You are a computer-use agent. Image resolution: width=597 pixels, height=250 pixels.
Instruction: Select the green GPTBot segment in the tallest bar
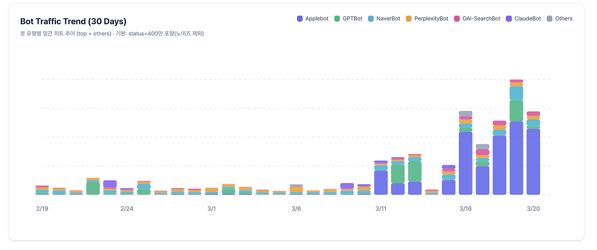click(516, 111)
